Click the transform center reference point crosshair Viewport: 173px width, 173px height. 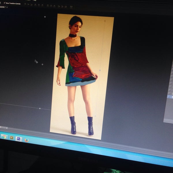[x=42, y=64]
